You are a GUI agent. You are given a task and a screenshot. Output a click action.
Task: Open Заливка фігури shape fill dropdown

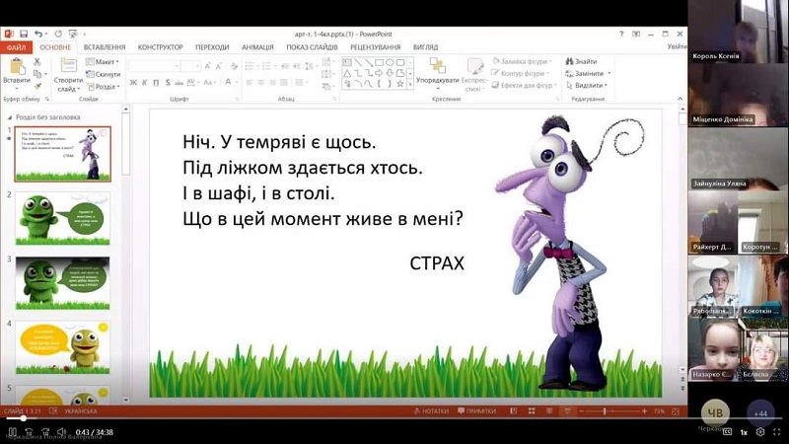522,61
